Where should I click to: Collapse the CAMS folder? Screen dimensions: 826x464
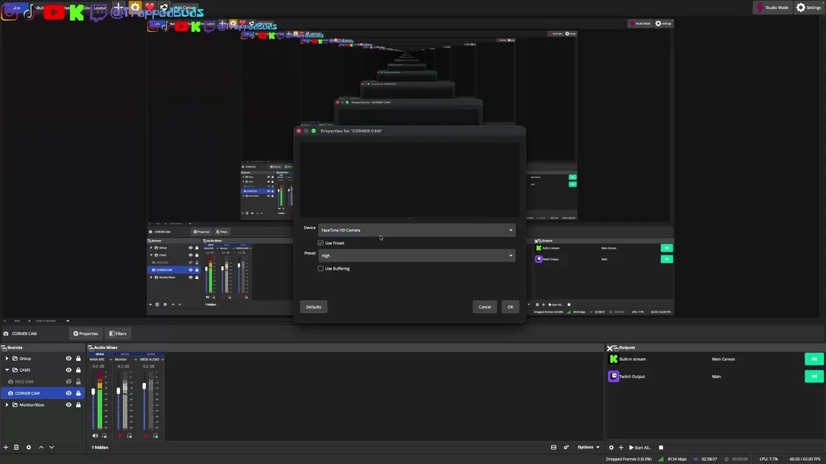[6, 370]
